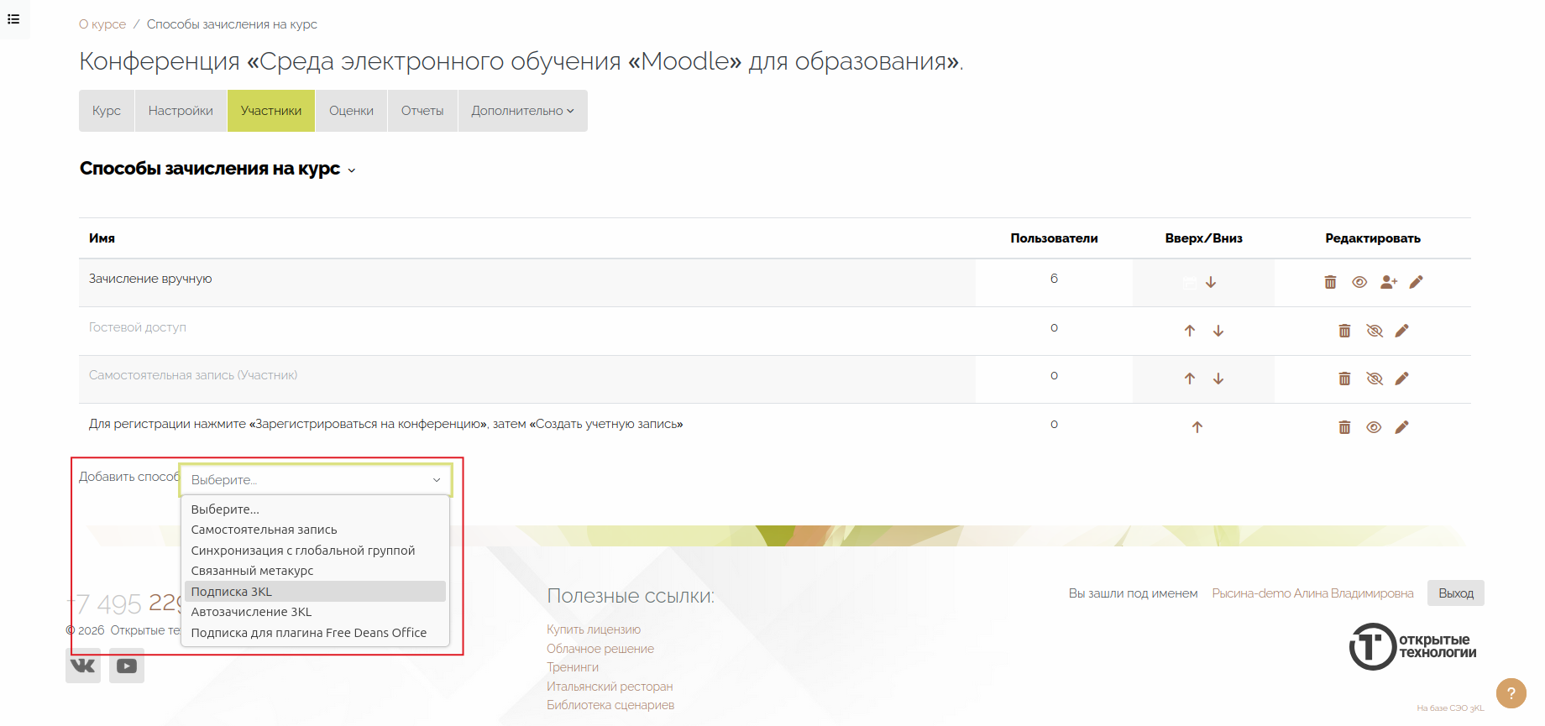Open the YouTube channel icon
The image size is (1545, 726).
pyautogui.click(x=127, y=666)
